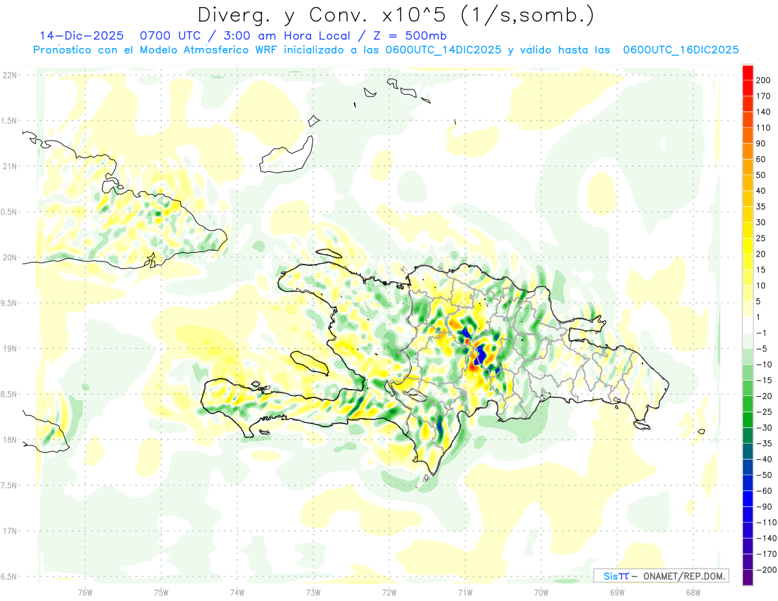The height and width of the screenshot is (601, 778).
Task: Click the '25' value on the color scale
Action: pos(761,238)
